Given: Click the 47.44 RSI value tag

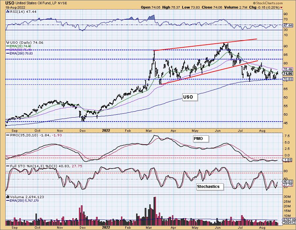Looking at the screenshot, I should 288,25.
